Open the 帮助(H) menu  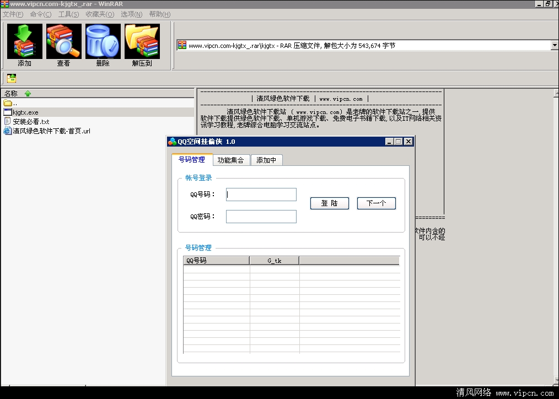pyautogui.click(x=160, y=14)
